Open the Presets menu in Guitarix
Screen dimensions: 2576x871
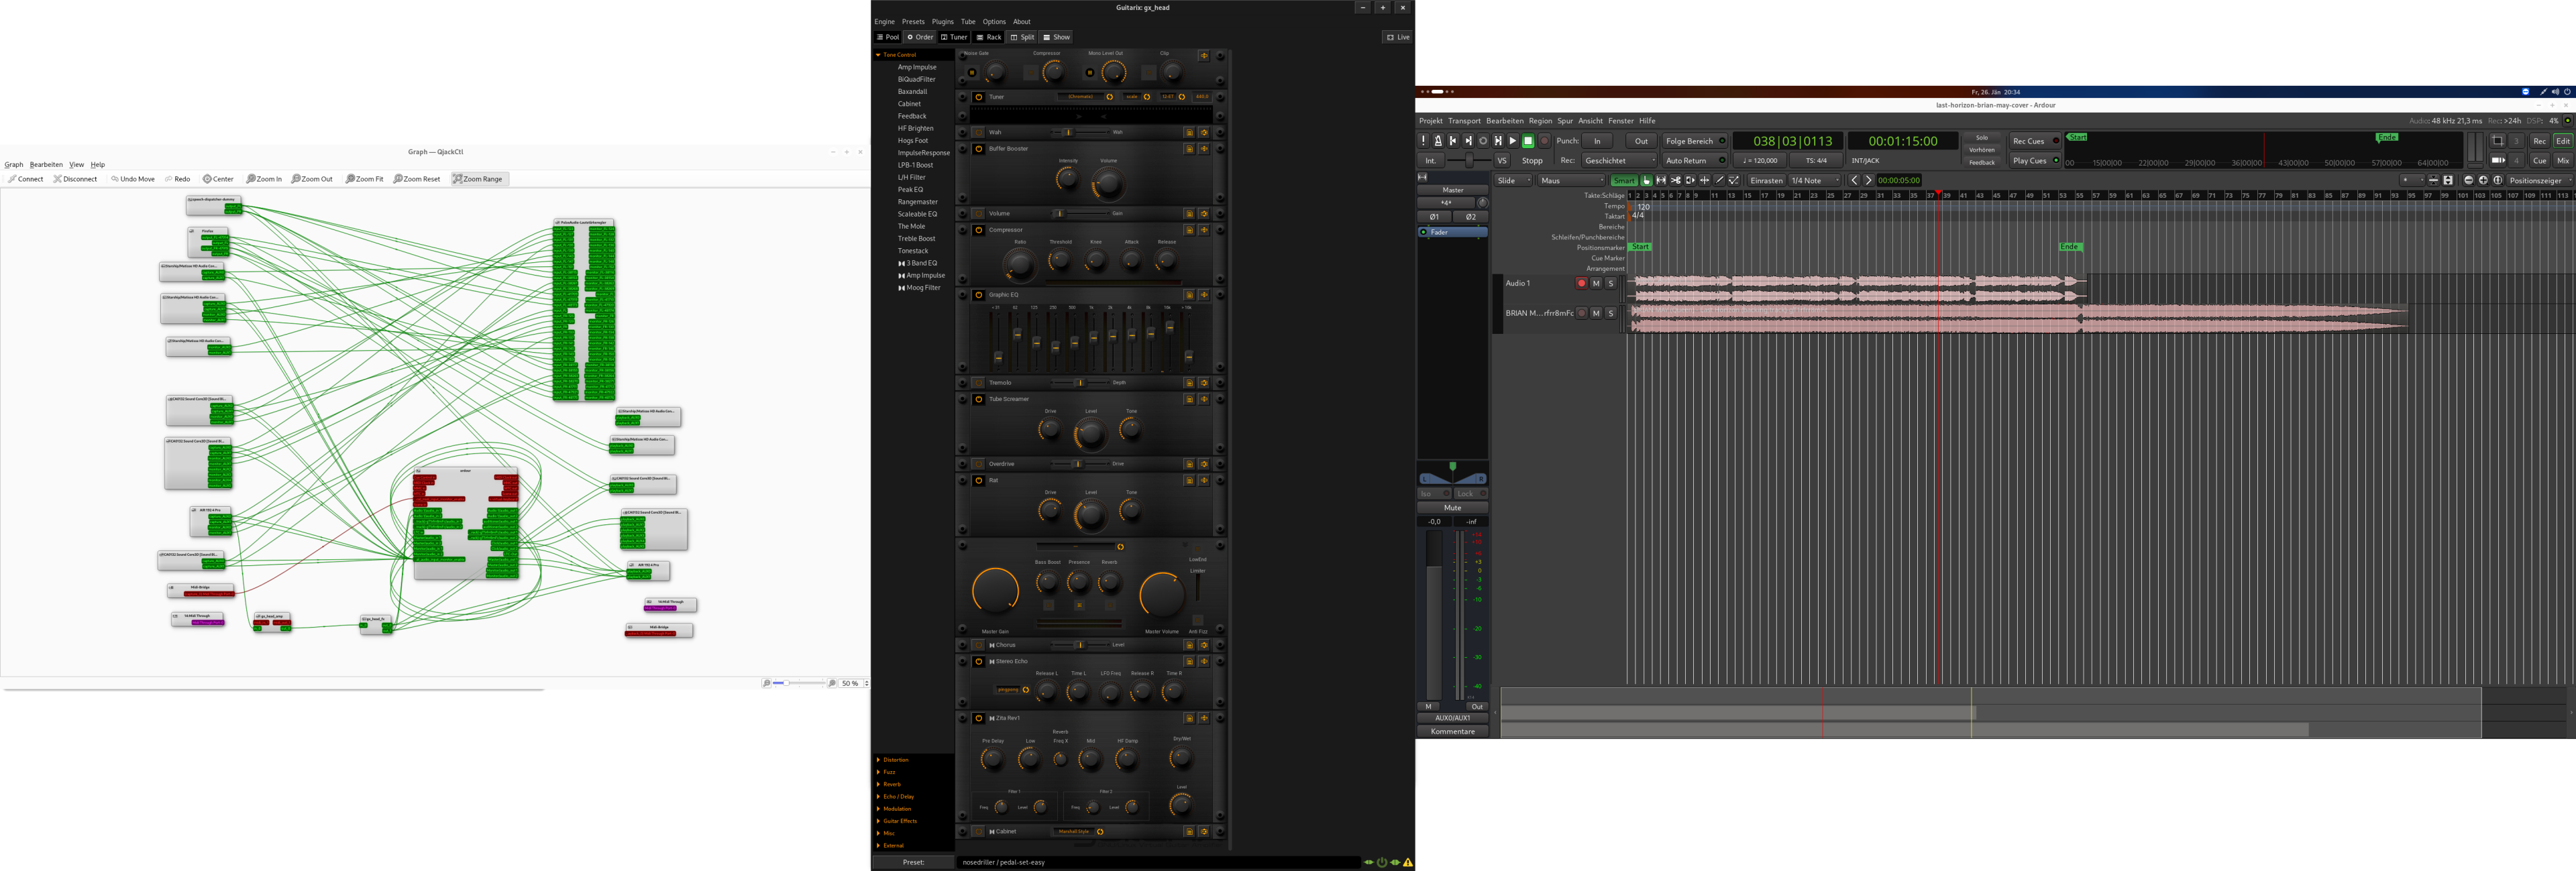913,21
